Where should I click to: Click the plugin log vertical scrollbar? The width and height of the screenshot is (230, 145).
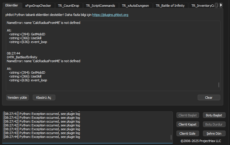point(219,85)
